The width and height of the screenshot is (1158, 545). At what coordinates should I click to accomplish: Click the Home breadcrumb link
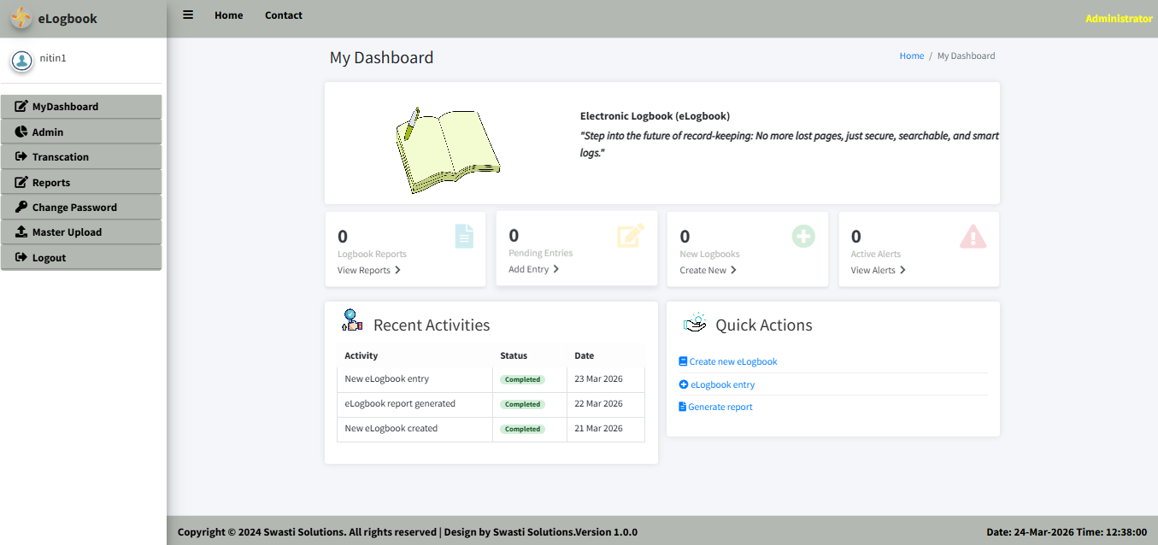[x=911, y=56]
